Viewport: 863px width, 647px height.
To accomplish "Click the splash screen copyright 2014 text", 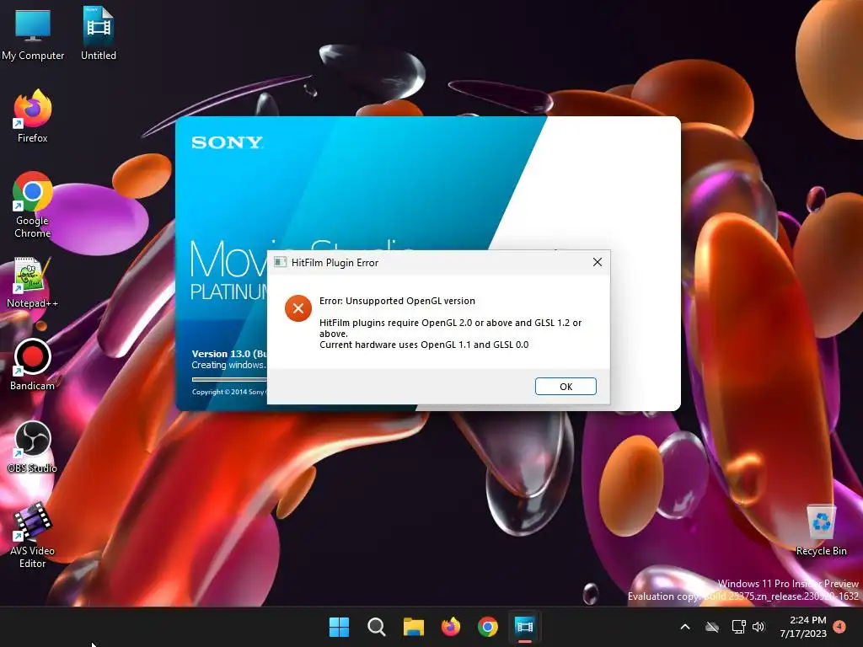I will tap(229, 392).
